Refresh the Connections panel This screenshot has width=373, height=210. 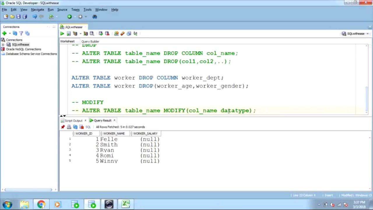[15, 33]
